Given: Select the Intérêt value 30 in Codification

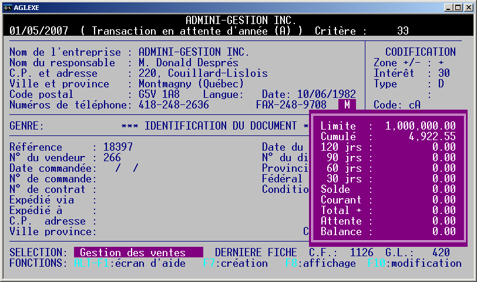Looking at the screenshot, I should tap(444, 73).
